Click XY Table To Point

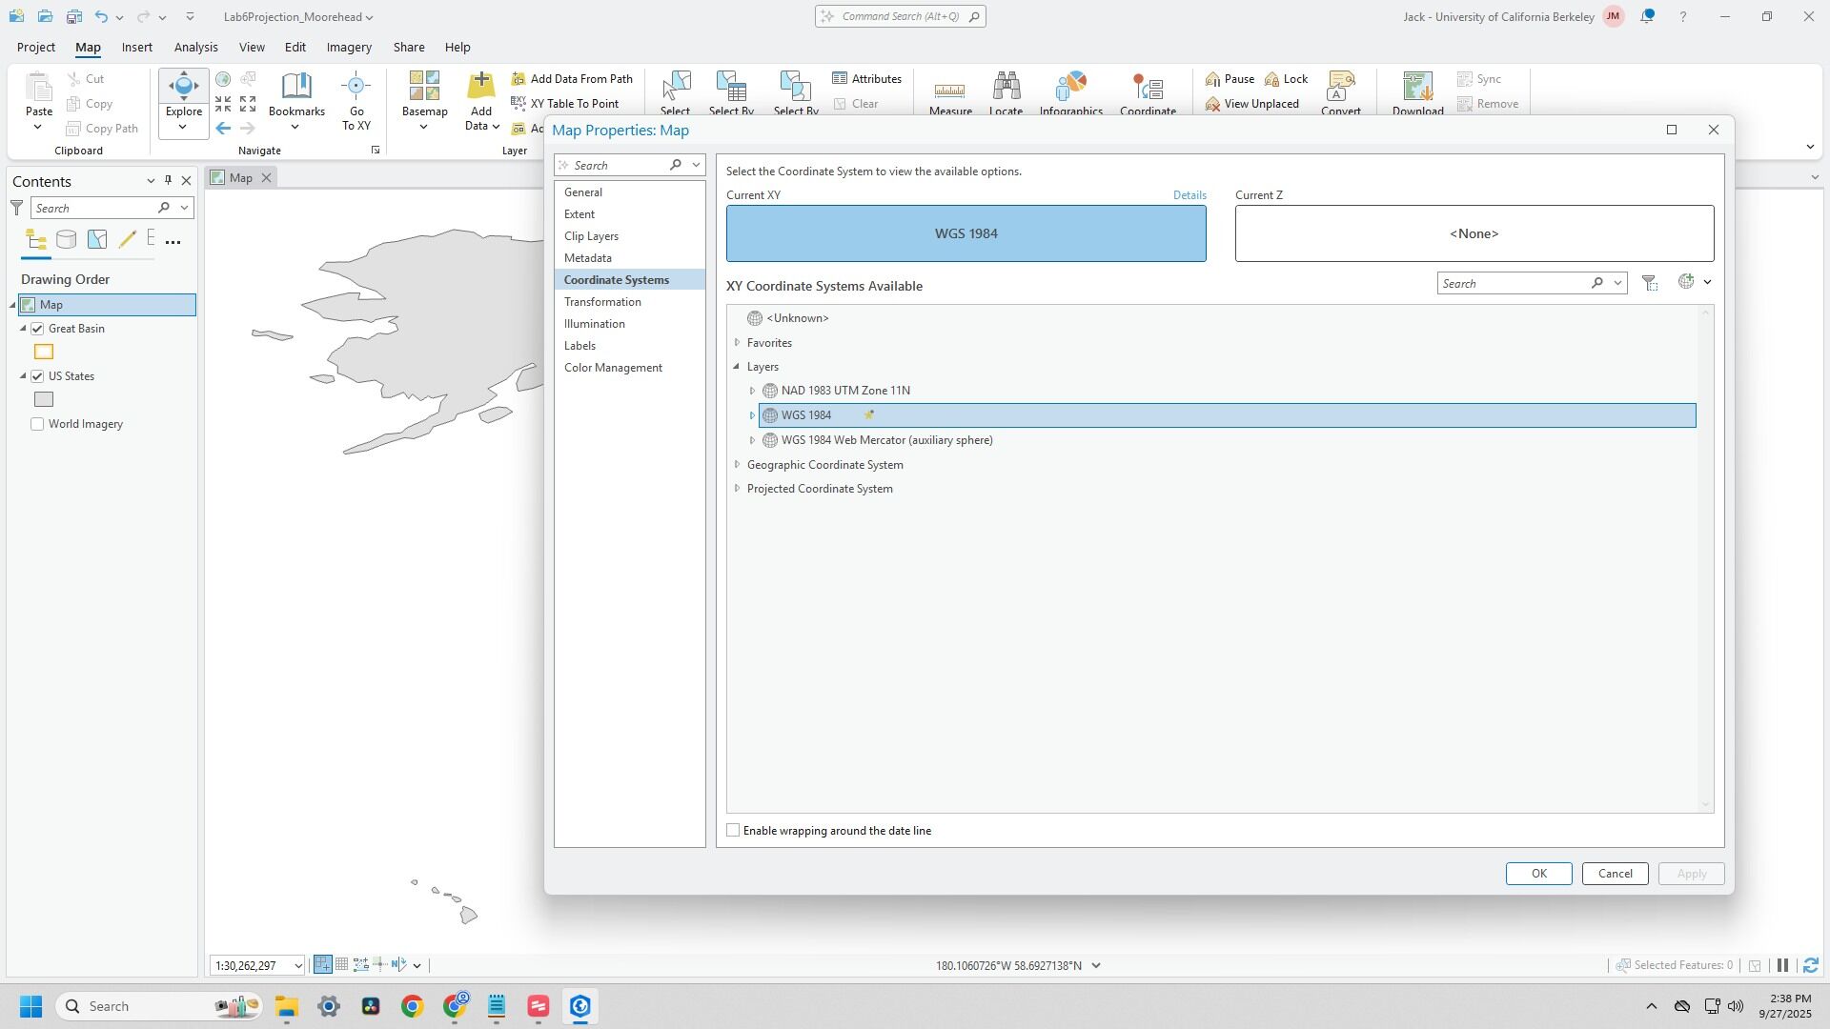pos(573,103)
